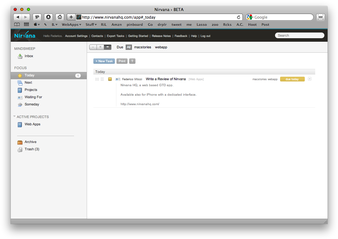
Task: Open the Lasso bookmark
Action: [202, 25]
